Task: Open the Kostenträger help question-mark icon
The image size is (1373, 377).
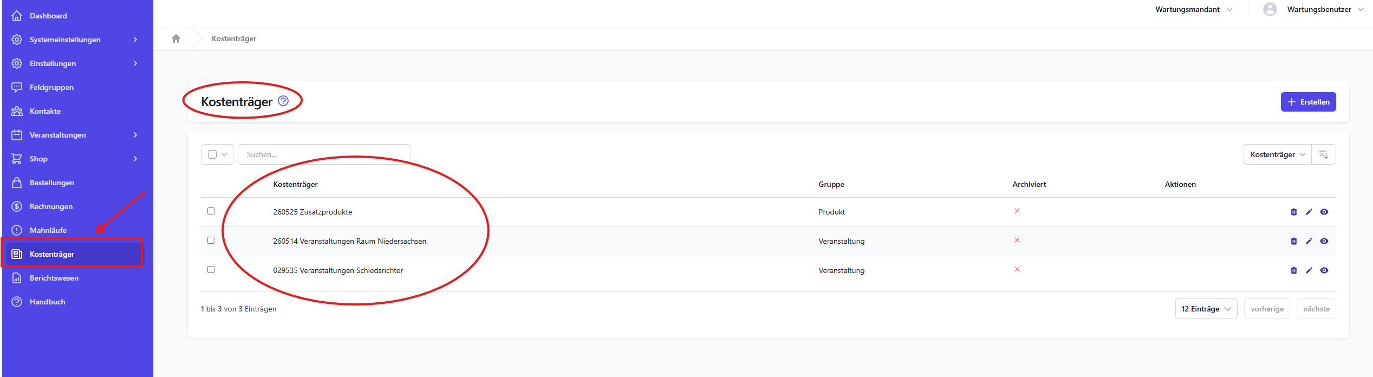Action: pyautogui.click(x=283, y=101)
